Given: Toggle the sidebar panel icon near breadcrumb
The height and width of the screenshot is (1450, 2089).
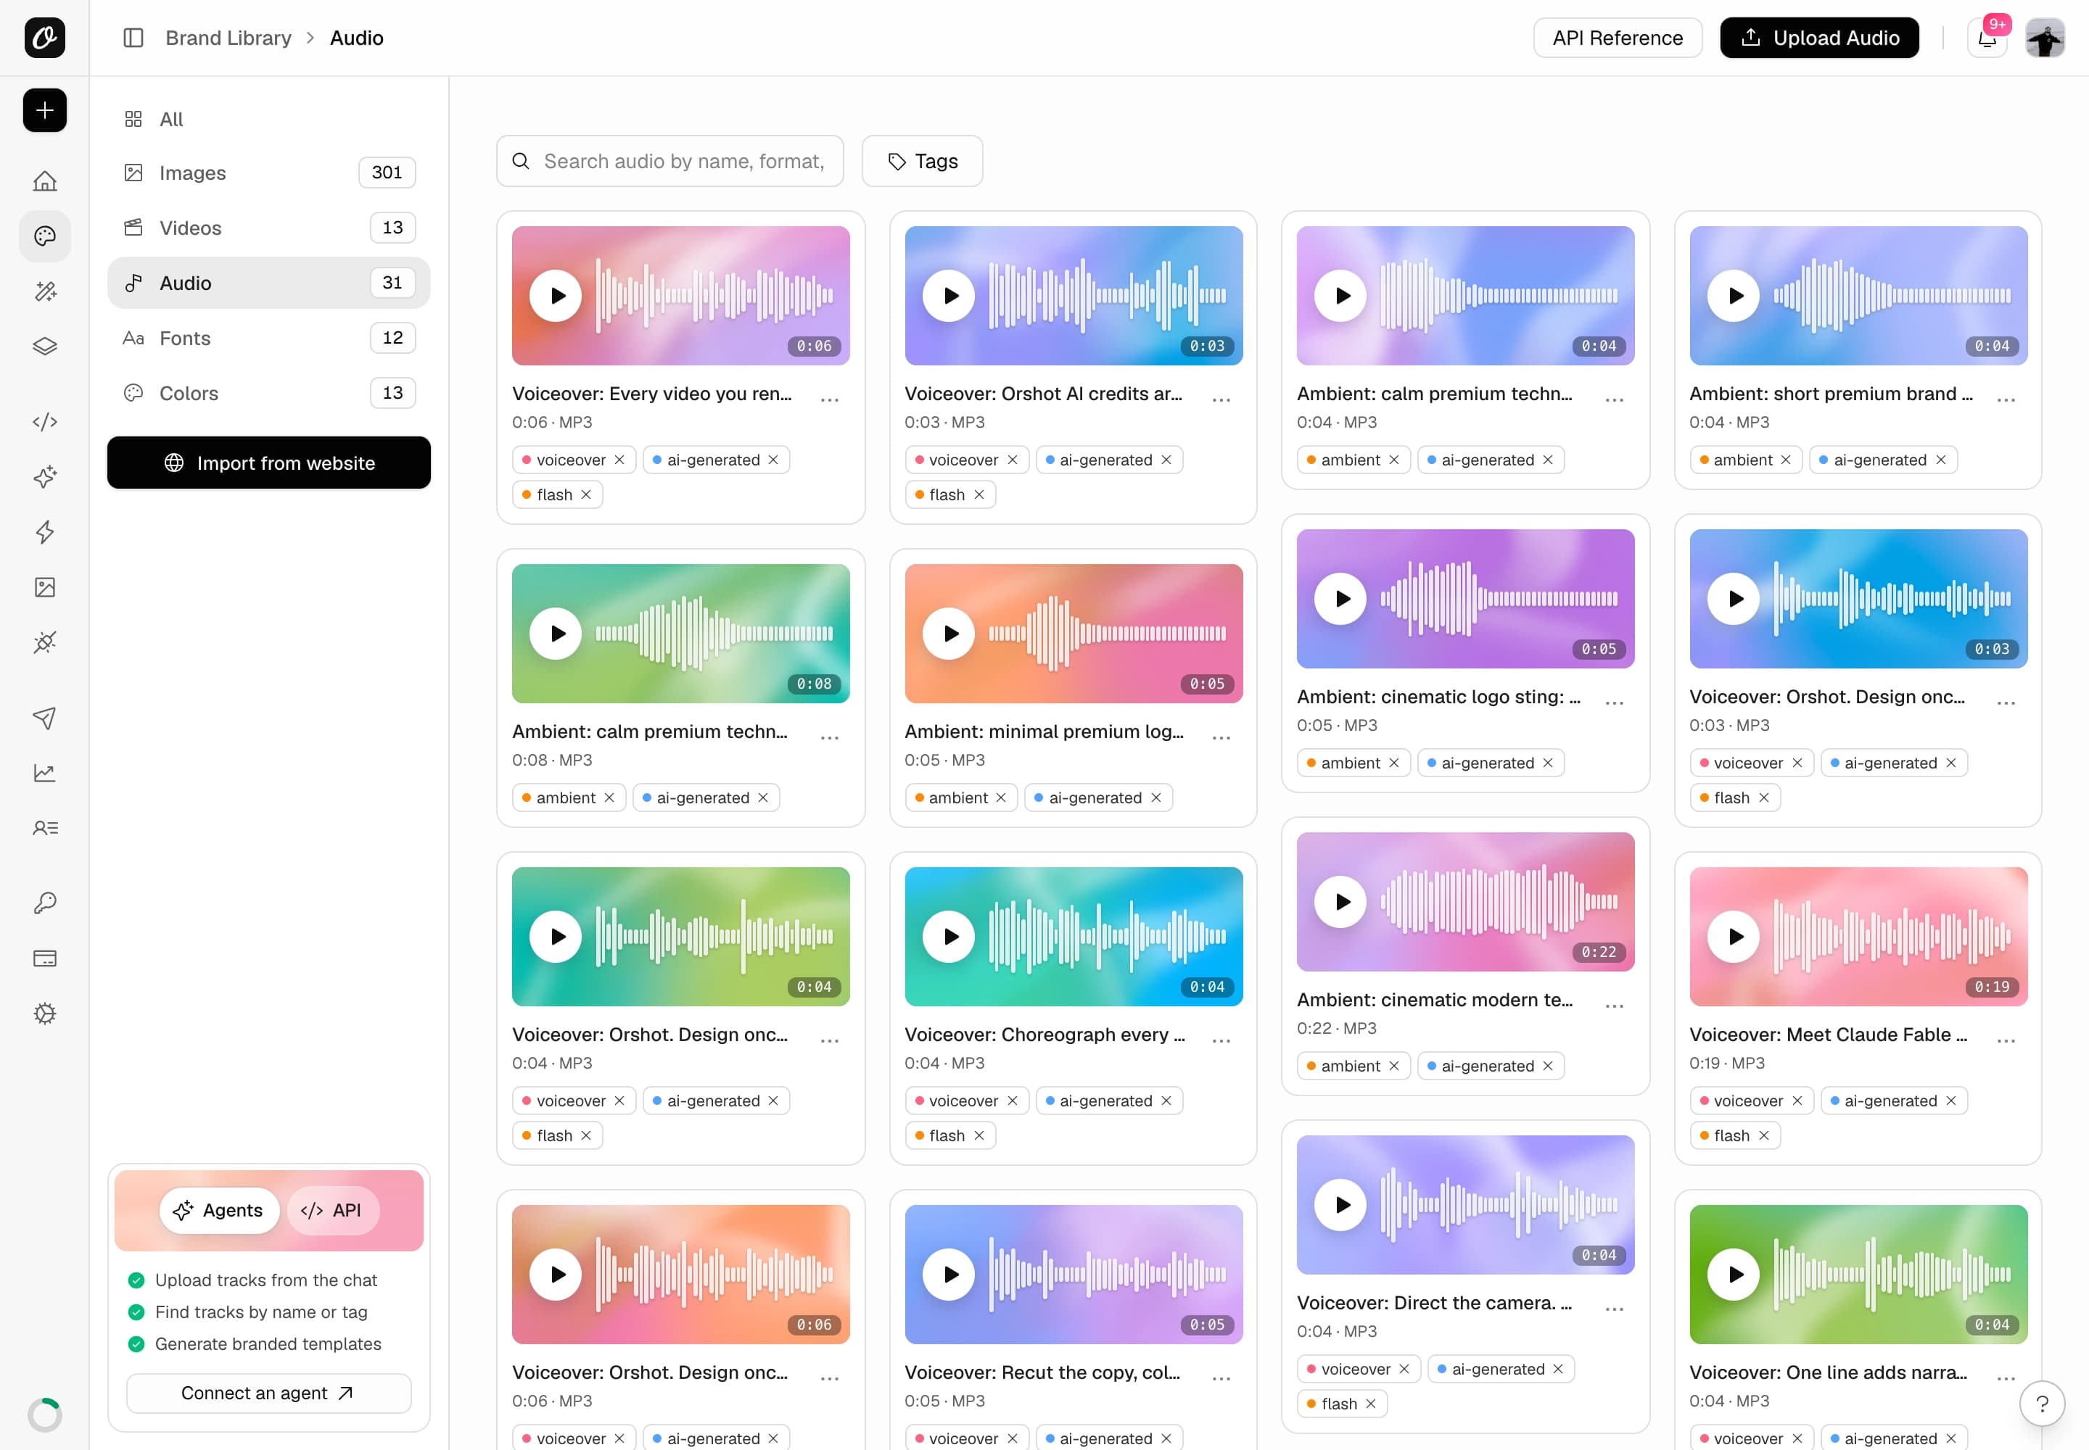Looking at the screenshot, I should pos(133,38).
